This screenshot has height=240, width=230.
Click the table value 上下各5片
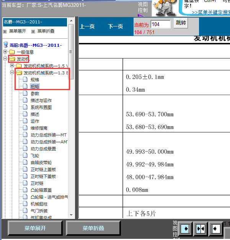[141, 214]
